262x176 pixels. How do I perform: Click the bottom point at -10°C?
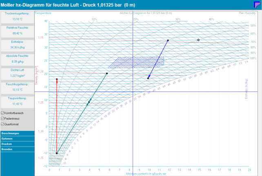pyautogui.click(x=57, y=154)
